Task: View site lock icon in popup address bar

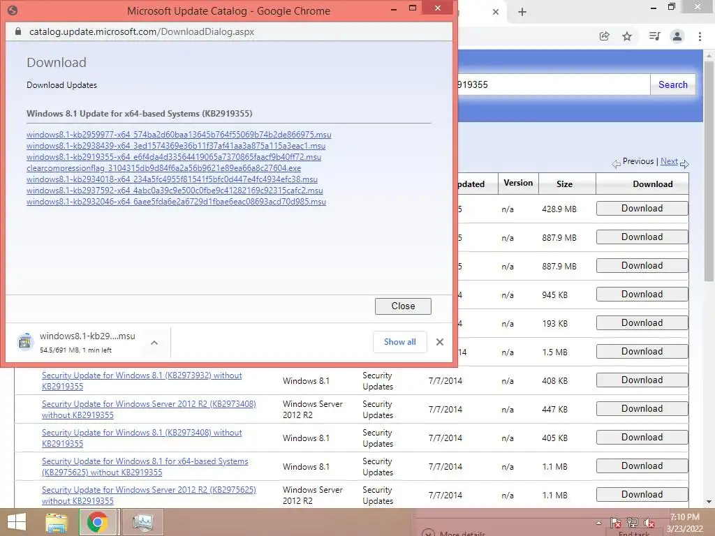Action: (x=17, y=31)
